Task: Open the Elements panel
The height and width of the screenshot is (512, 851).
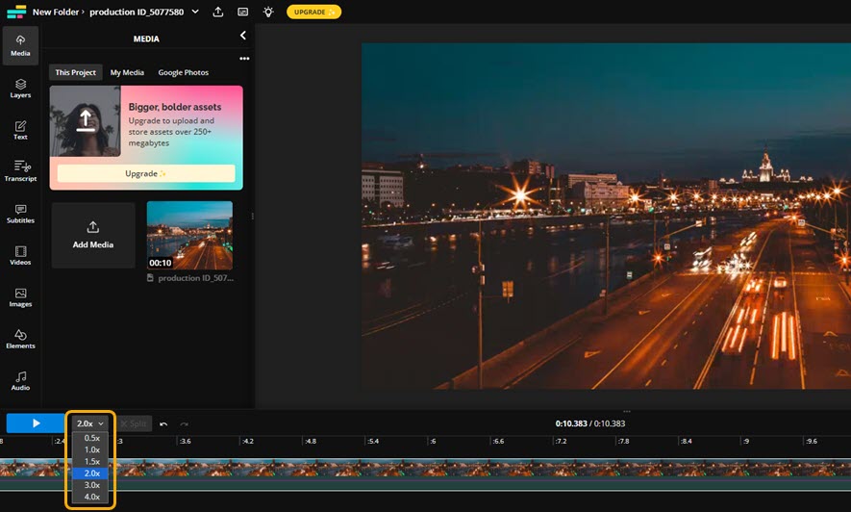Action: [20, 338]
